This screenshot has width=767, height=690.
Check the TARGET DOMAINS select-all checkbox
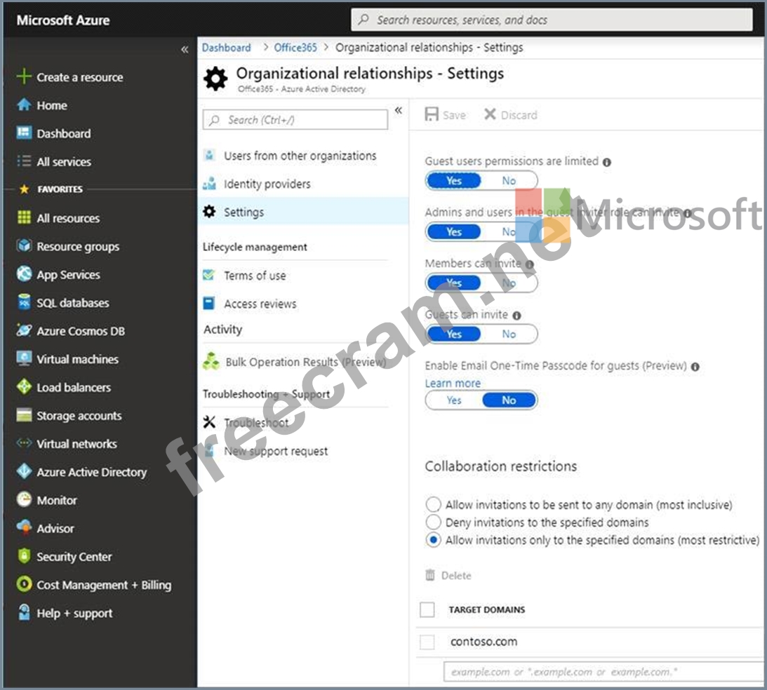(x=427, y=609)
